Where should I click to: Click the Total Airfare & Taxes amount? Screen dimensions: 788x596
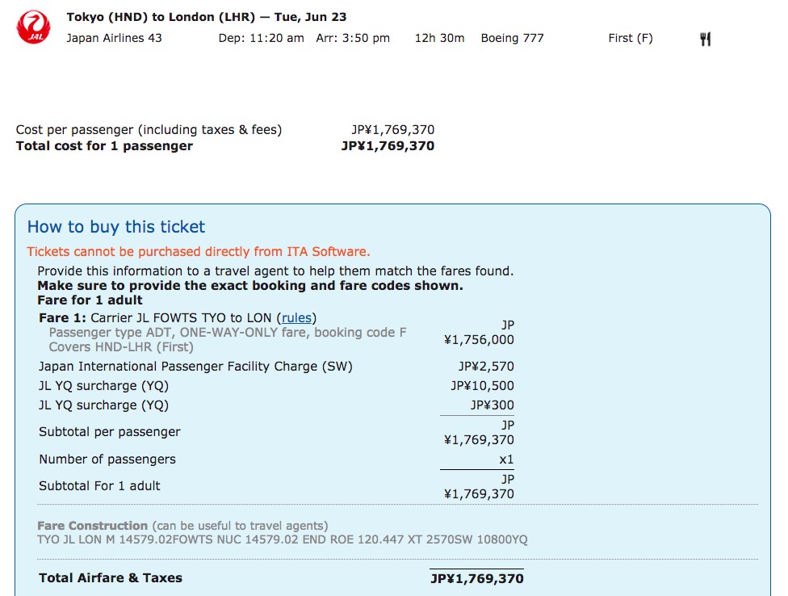[x=477, y=578]
